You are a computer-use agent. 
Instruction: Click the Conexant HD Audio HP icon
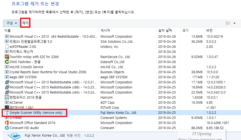[x=7, y=128]
